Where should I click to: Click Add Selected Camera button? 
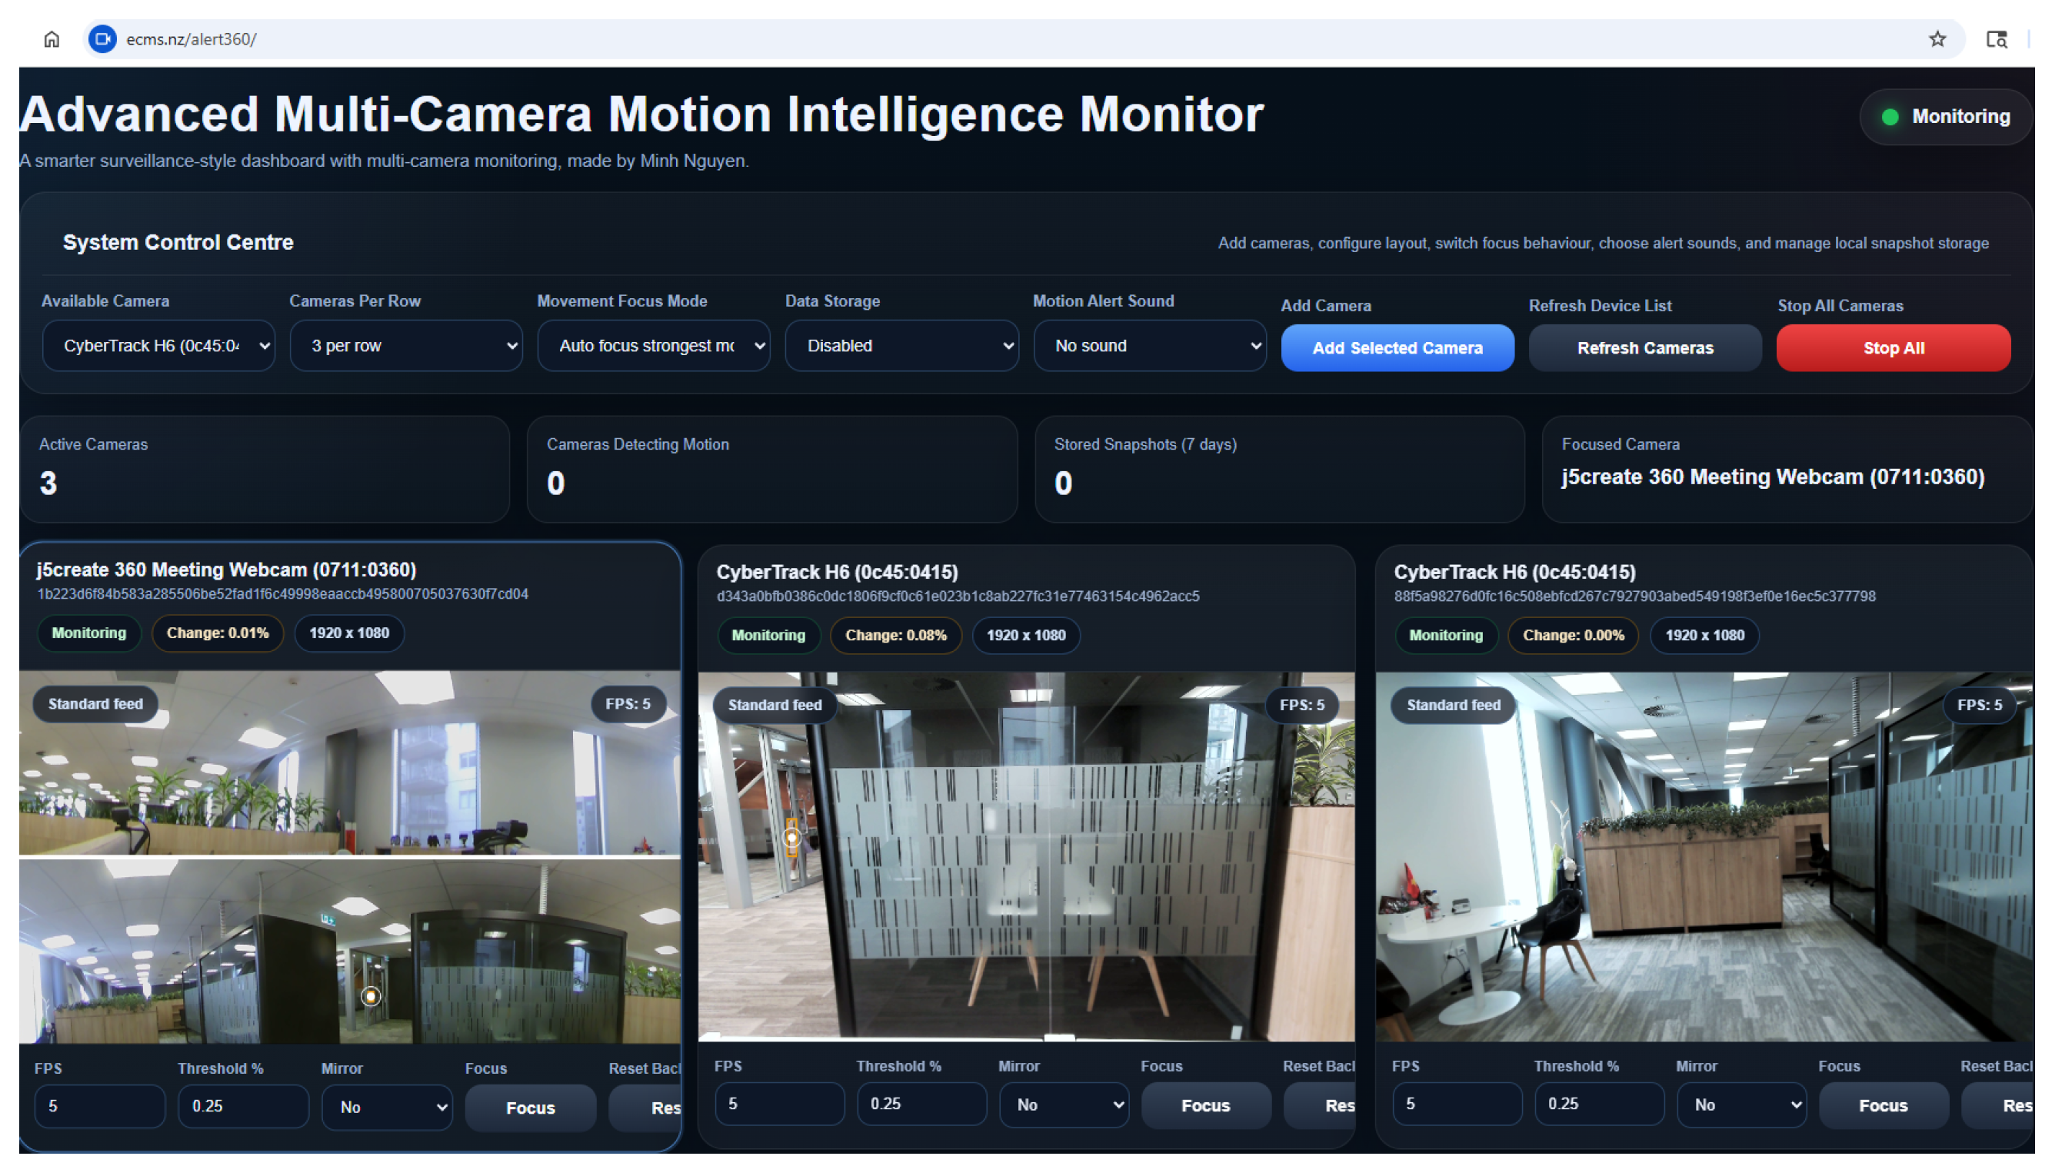(1397, 348)
